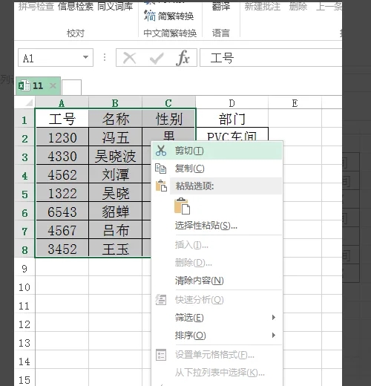
Task: Select column D header
Action: (x=232, y=102)
